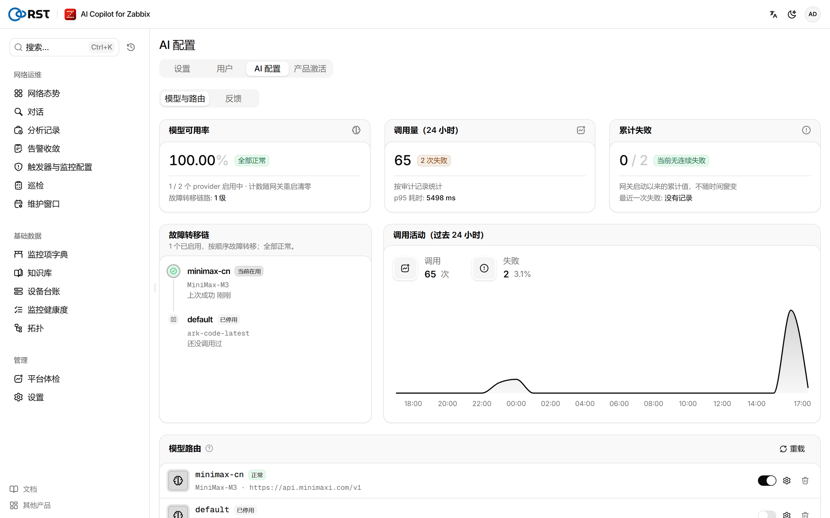The height and width of the screenshot is (518, 830).
Task: Delete the minimax-cn route with trash icon
Action: (805, 481)
